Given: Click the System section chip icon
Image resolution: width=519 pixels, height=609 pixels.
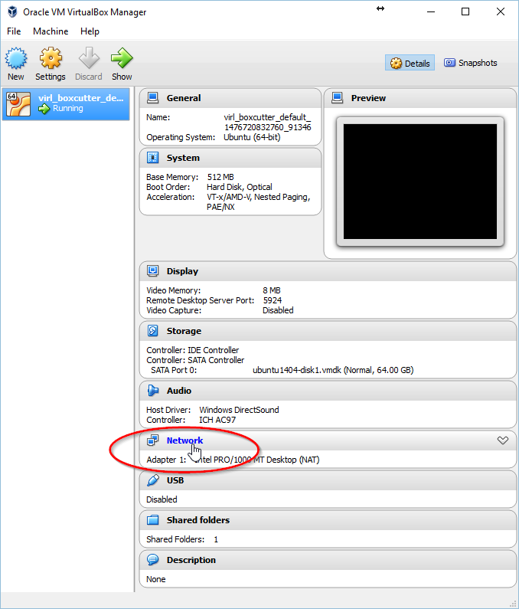Looking at the screenshot, I should (x=152, y=158).
